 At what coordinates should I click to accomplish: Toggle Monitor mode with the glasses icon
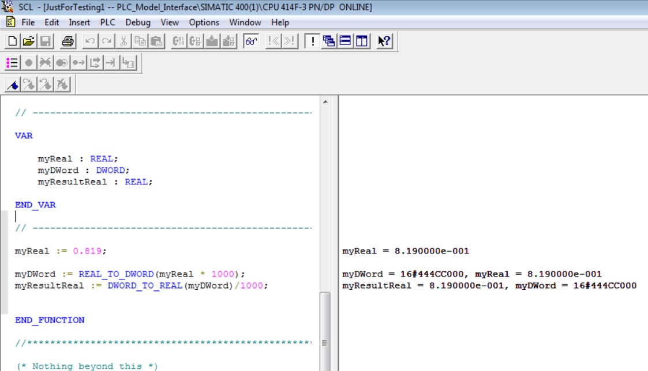pyautogui.click(x=251, y=41)
